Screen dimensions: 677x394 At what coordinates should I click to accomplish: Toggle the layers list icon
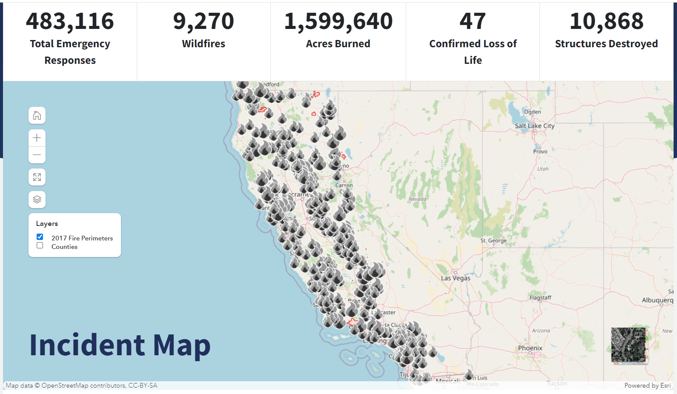coord(37,200)
